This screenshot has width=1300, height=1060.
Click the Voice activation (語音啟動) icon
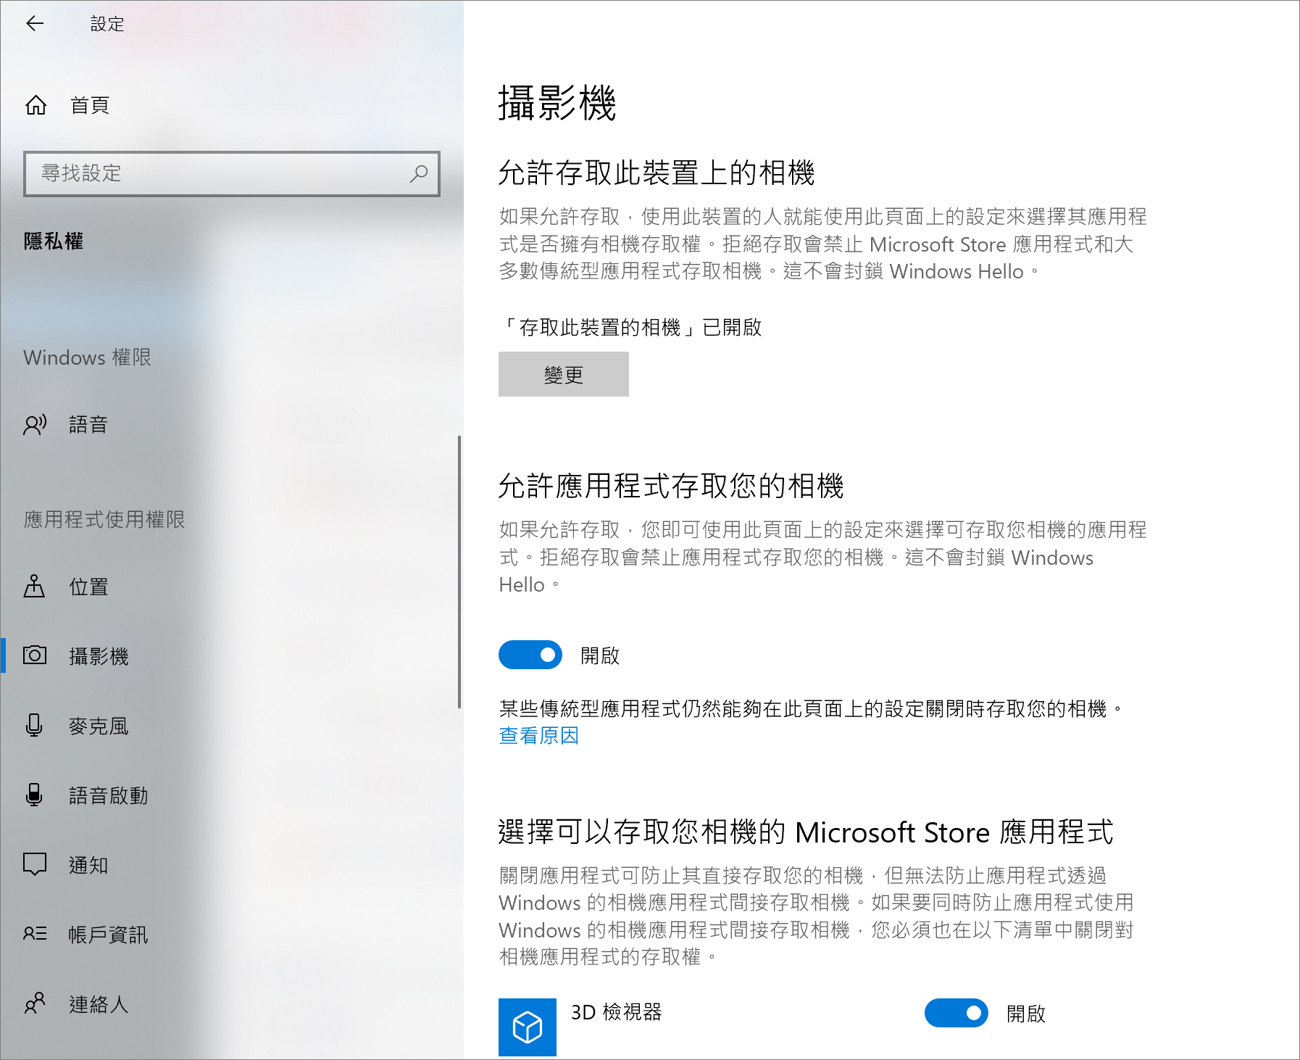(34, 795)
